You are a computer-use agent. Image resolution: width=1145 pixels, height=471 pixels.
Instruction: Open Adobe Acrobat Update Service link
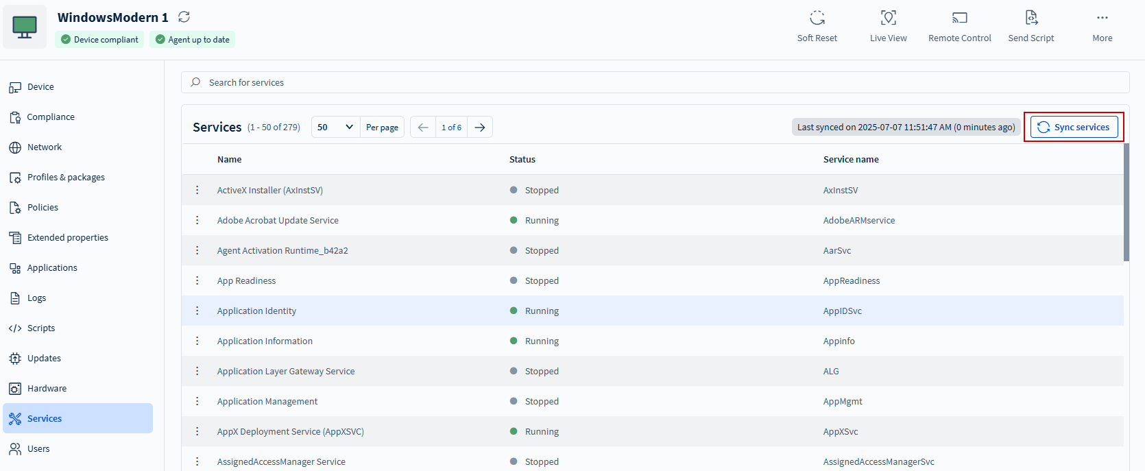pos(278,220)
